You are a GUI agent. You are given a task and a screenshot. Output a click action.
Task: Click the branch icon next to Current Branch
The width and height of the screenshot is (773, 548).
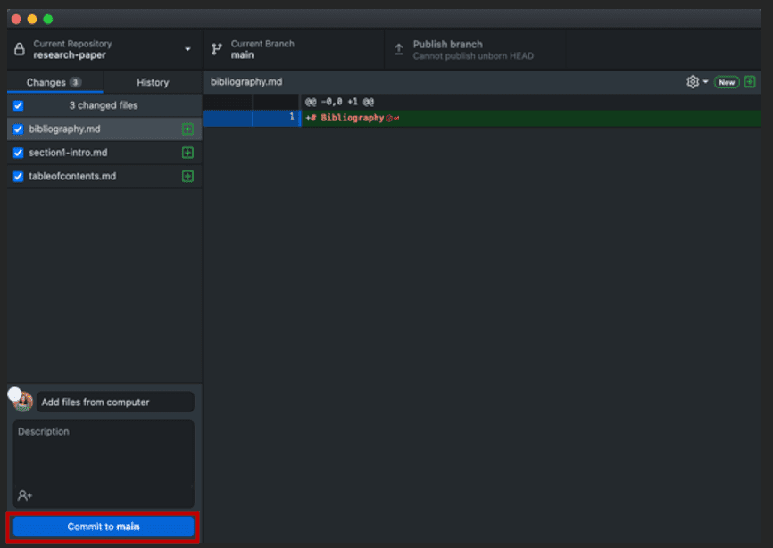pos(217,49)
